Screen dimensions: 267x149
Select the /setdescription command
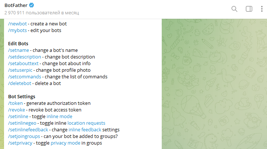pos(25,57)
